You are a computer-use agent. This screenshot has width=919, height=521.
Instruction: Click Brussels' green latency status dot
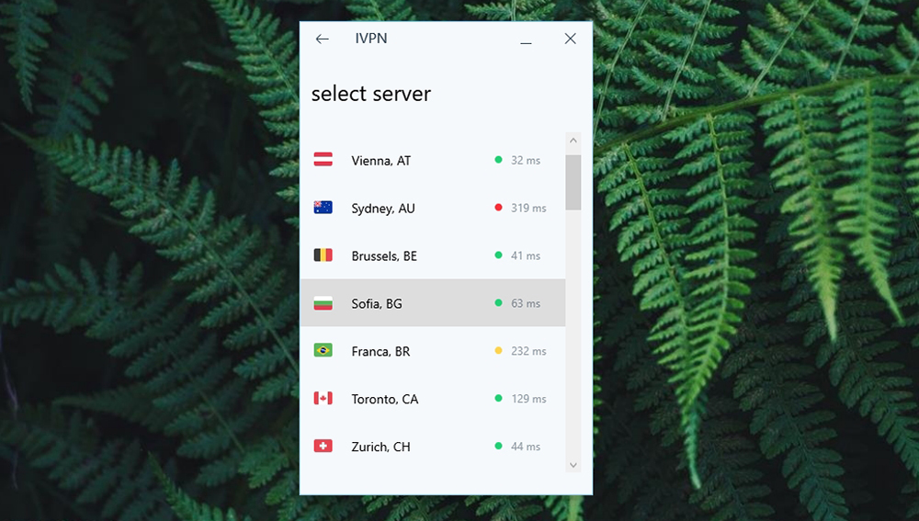coord(498,255)
